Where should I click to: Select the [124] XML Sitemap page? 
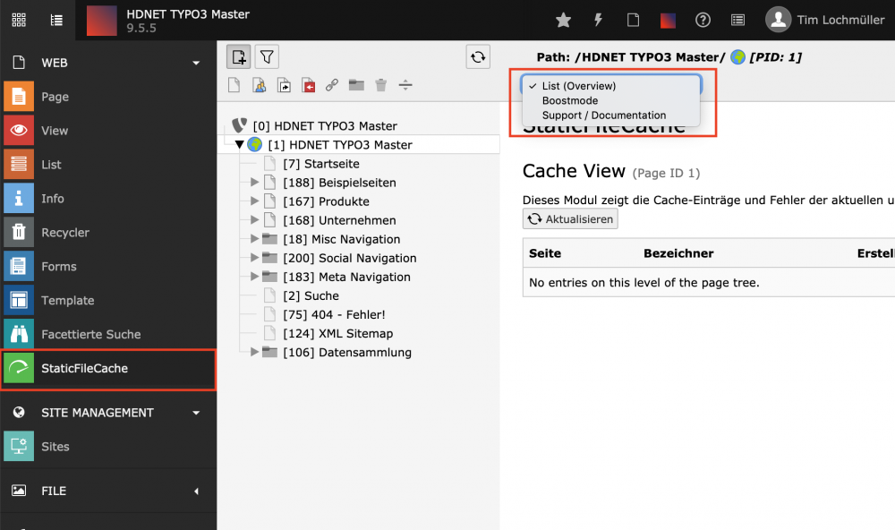[338, 333]
